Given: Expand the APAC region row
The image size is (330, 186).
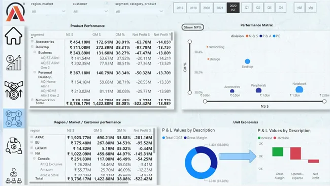Looking at the screenshot, I should (x=32, y=137).
